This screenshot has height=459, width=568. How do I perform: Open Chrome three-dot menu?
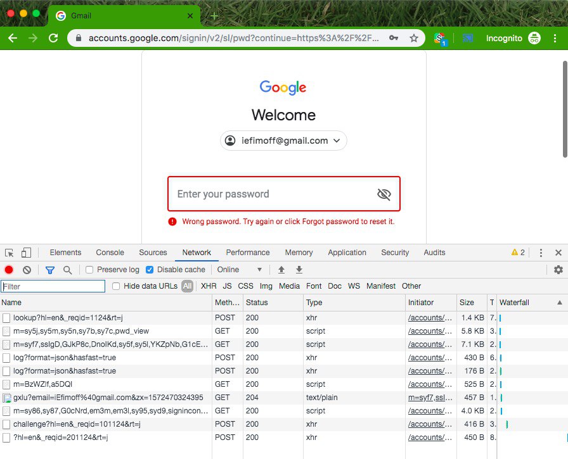555,38
